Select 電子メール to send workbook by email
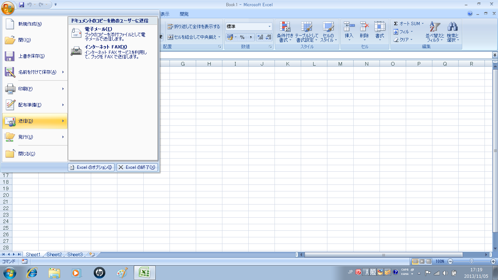This screenshot has width=498, height=280. (98, 29)
